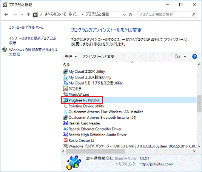Click the large Plugfree NETWORK details icon
This screenshot has width=202, height=172.
(74, 163)
